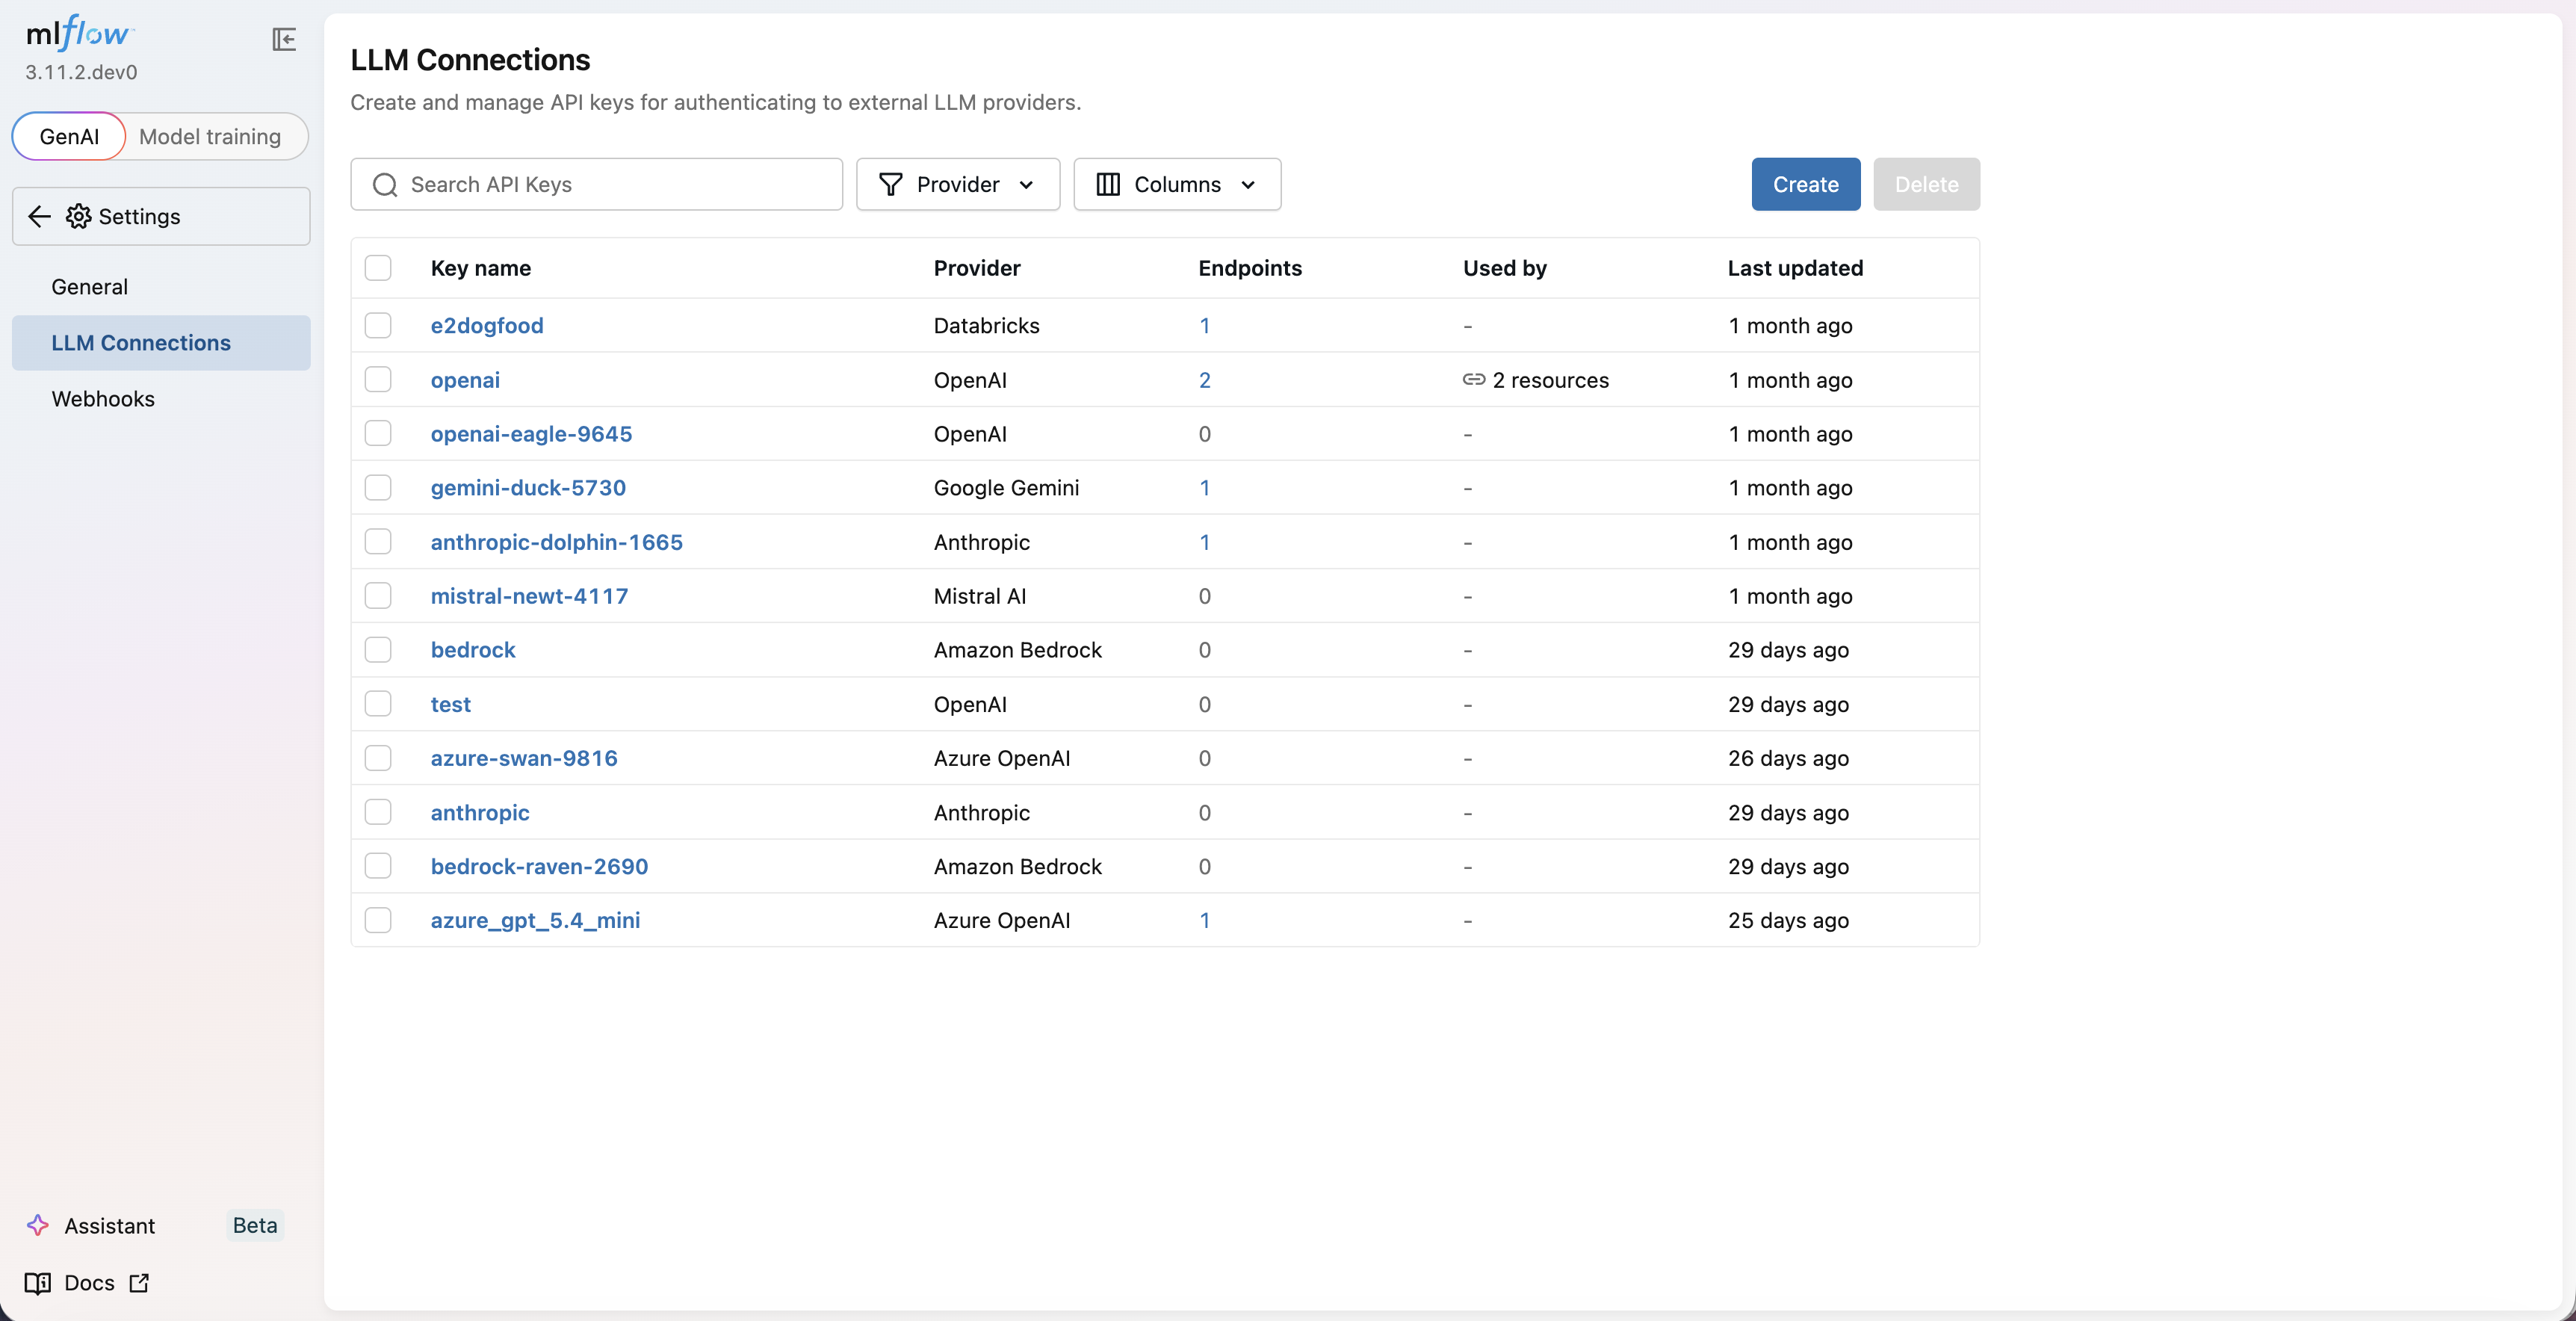
Task: Click the Create button
Action: point(1805,184)
